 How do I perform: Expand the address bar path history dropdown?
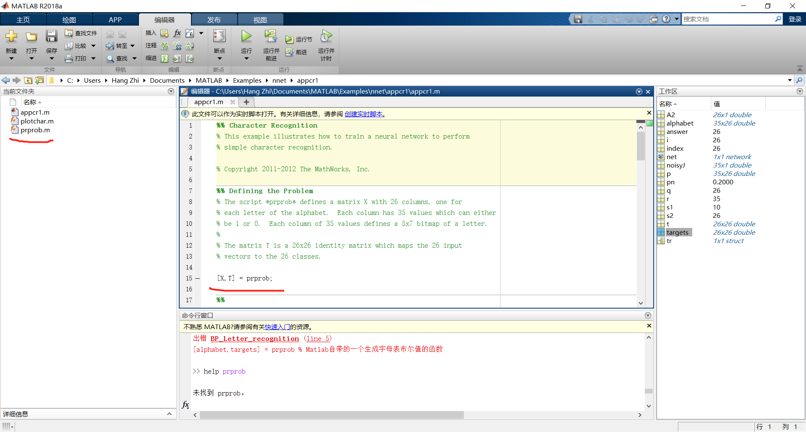pos(790,80)
